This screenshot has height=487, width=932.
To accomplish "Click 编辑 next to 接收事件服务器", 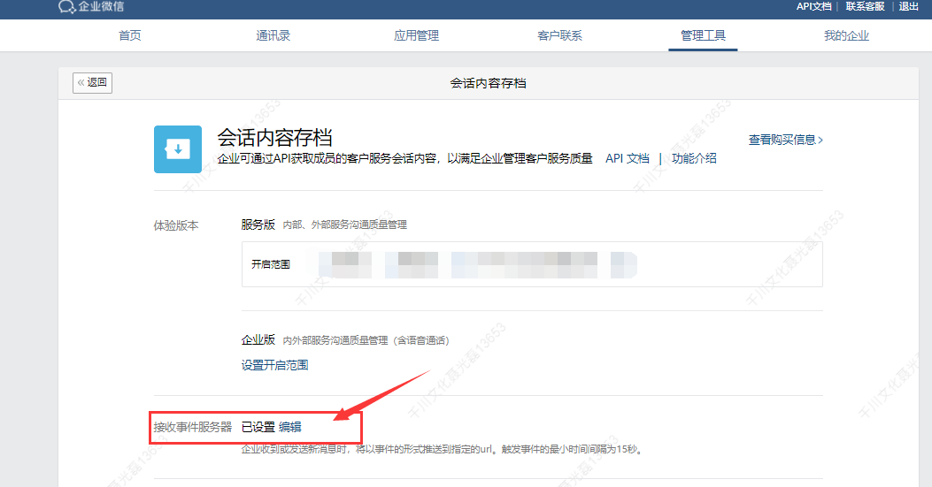I will [290, 427].
